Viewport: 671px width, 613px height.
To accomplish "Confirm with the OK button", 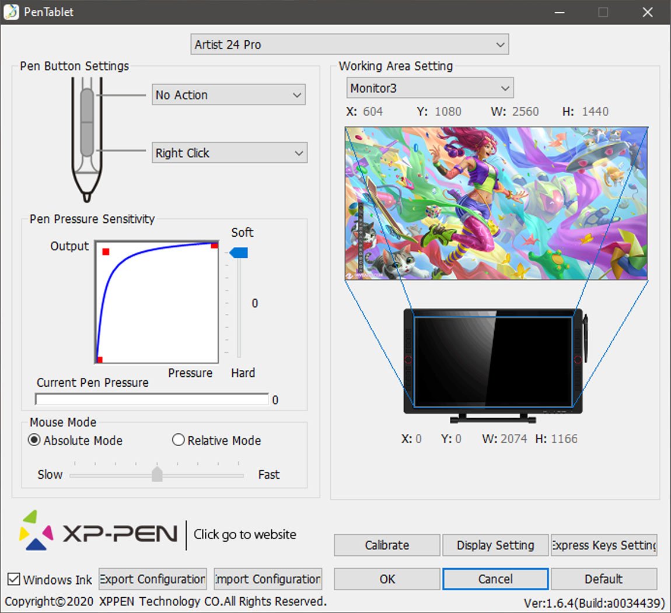I will [387, 579].
